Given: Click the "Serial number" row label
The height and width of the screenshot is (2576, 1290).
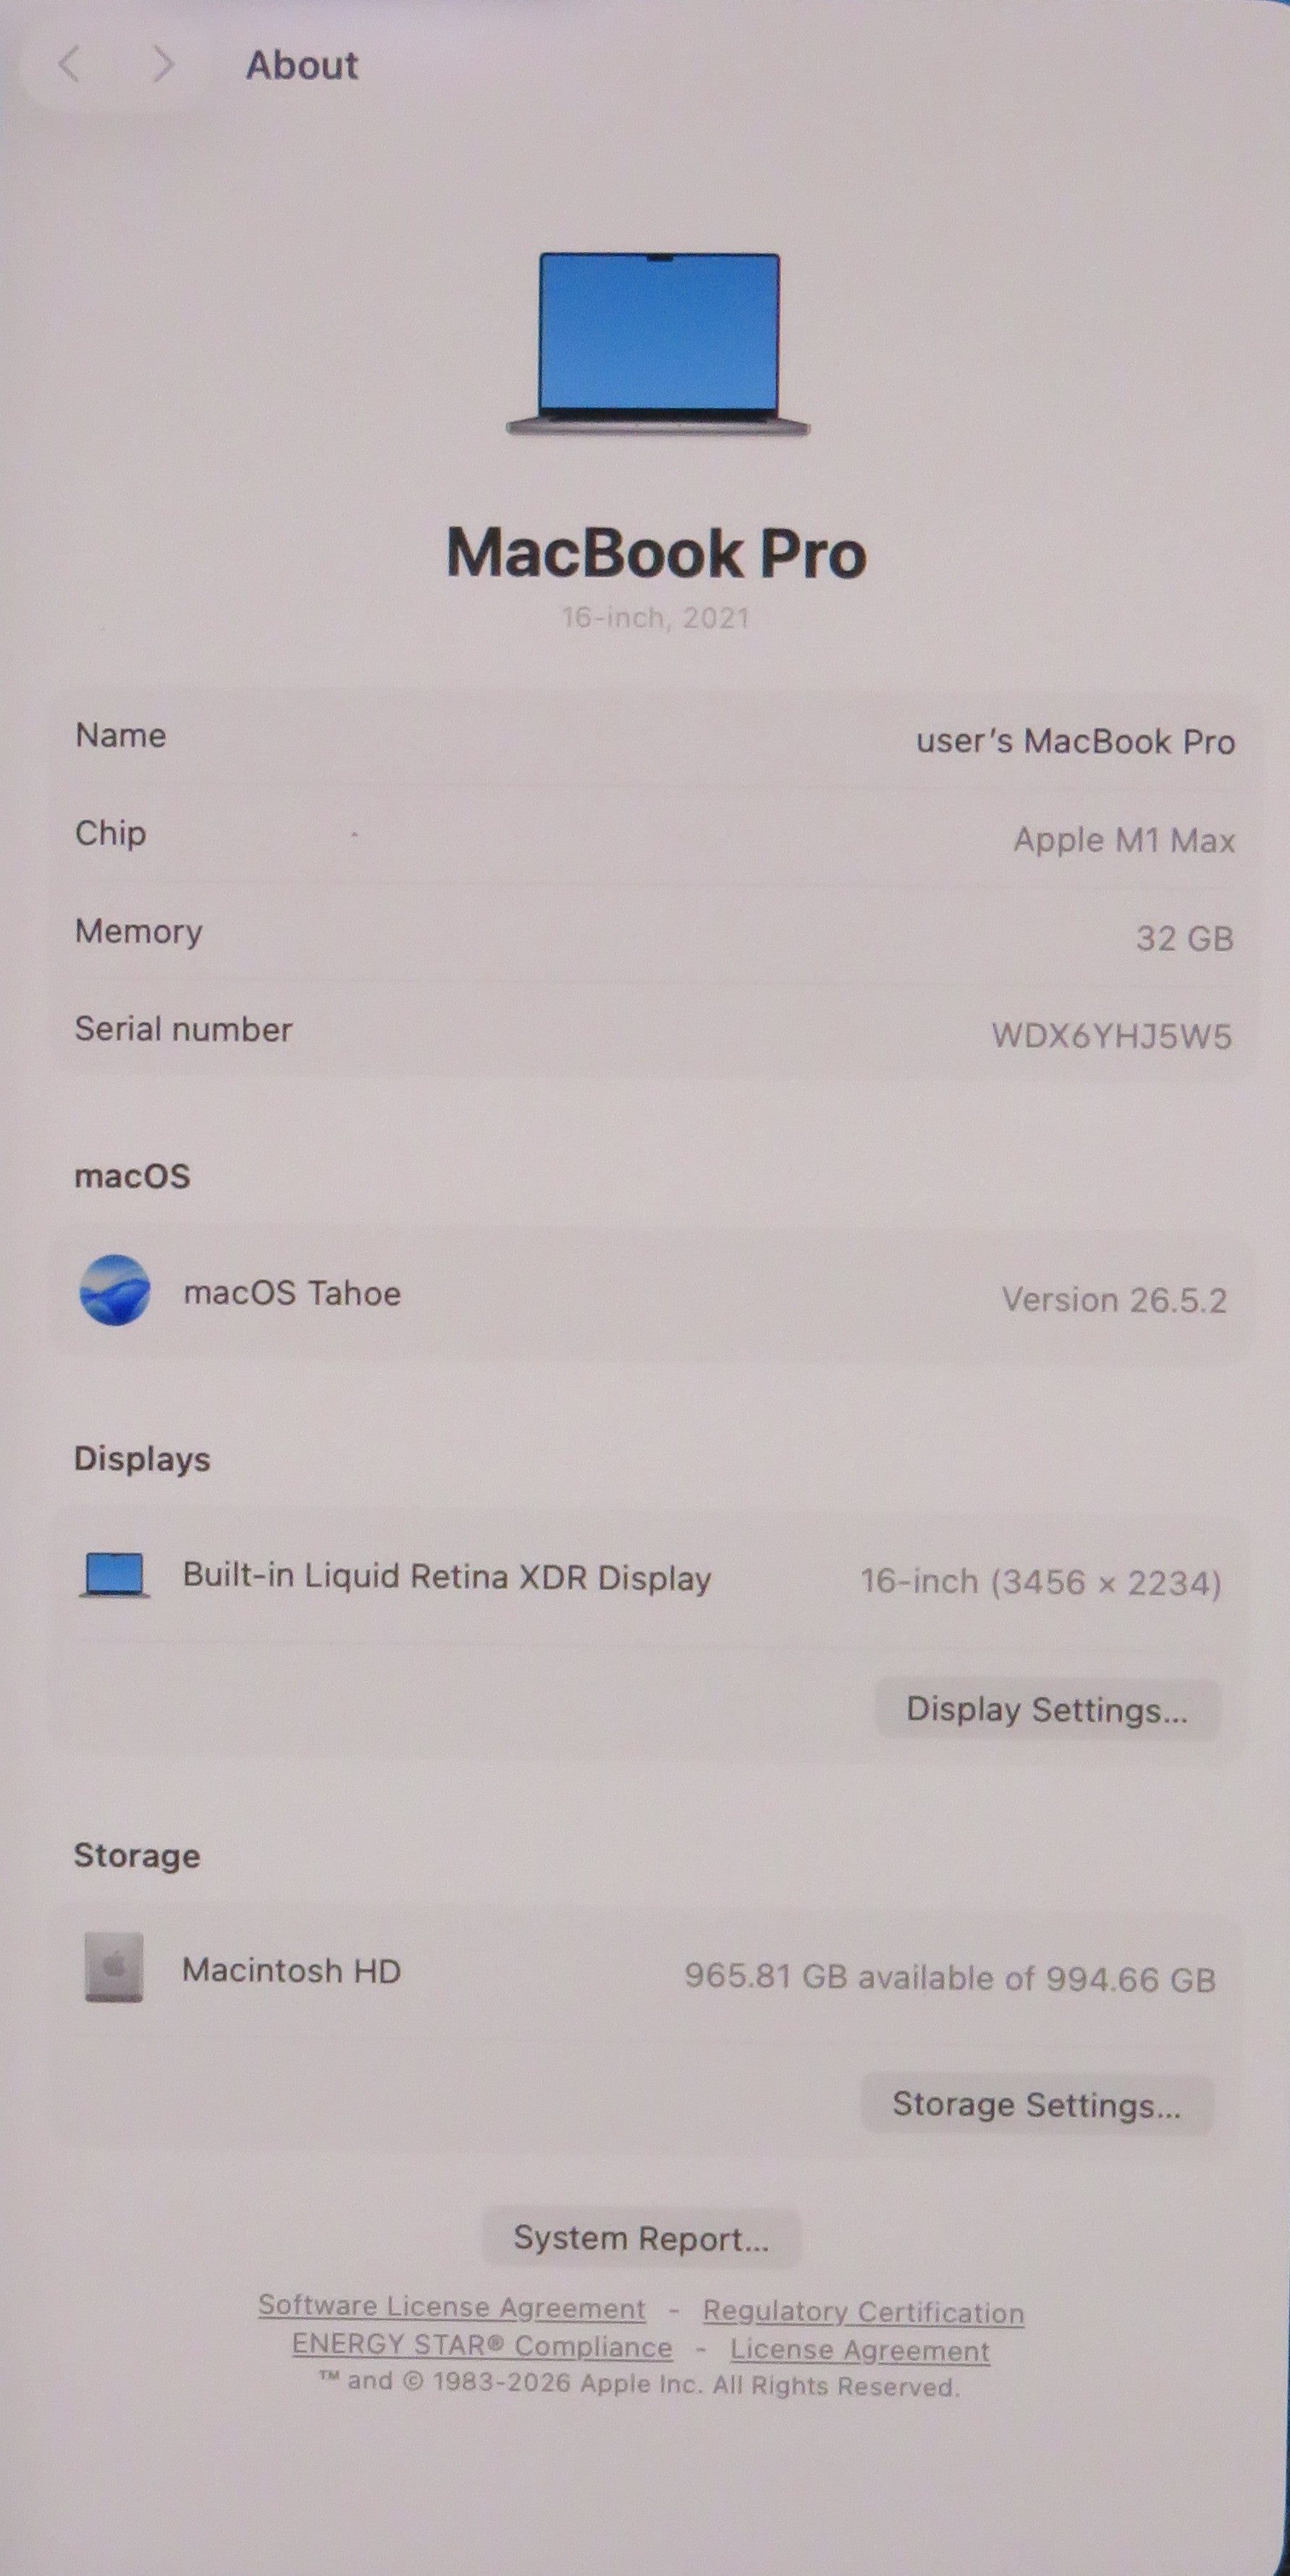Looking at the screenshot, I should (184, 1029).
